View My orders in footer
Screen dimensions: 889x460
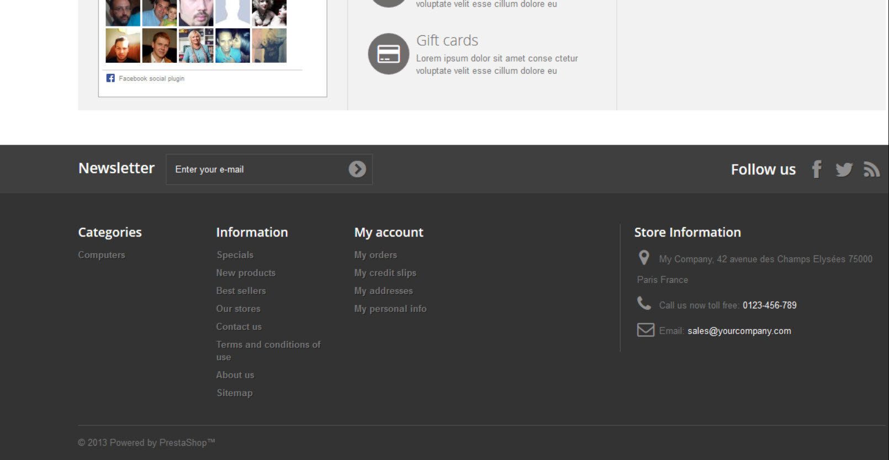(375, 255)
